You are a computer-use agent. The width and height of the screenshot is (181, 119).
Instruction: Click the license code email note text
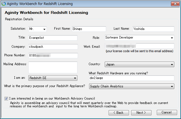140,51
